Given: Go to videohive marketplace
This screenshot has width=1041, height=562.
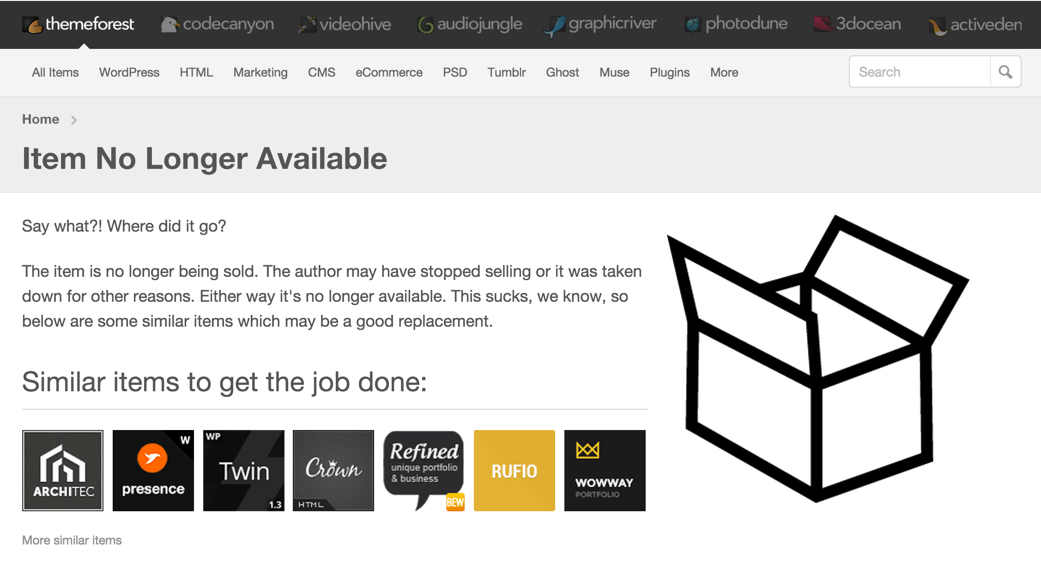Looking at the screenshot, I should coord(345,24).
